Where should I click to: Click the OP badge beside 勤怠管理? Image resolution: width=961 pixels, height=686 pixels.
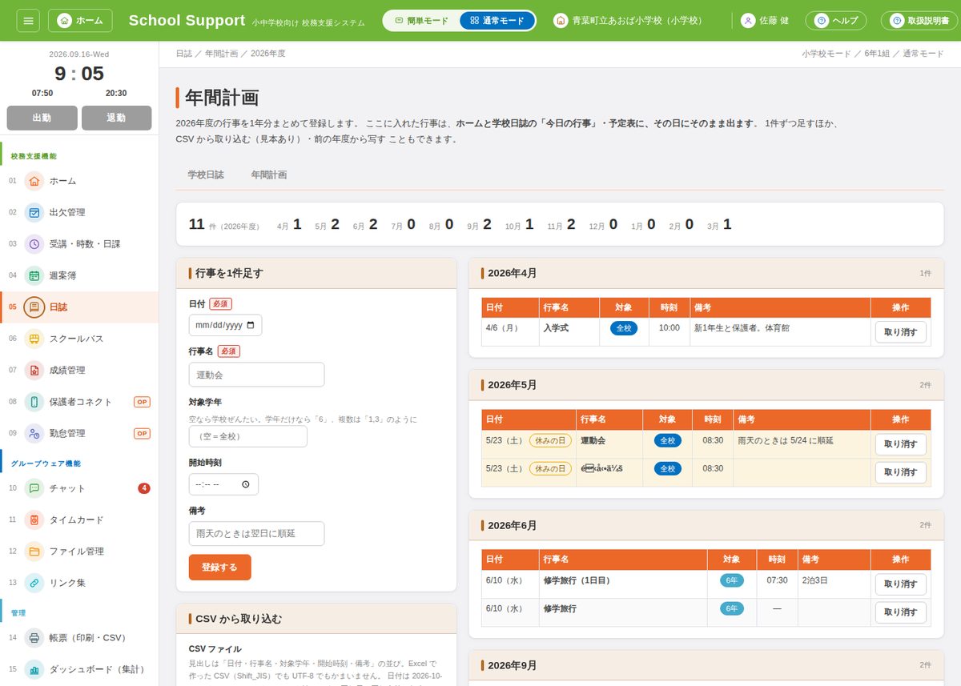click(x=142, y=433)
